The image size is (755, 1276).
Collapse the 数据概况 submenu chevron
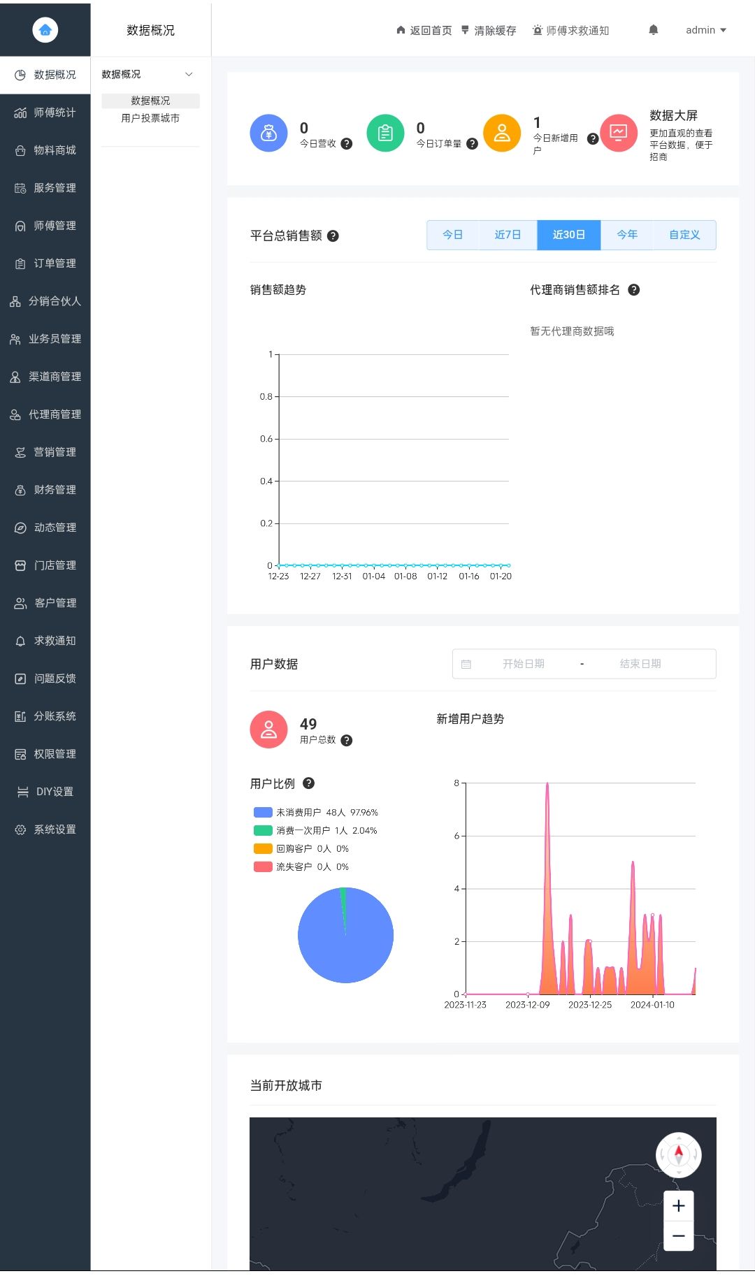point(189,74)
